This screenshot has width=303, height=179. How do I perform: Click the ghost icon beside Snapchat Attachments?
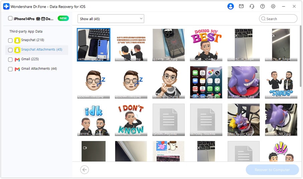coord(17,50)
